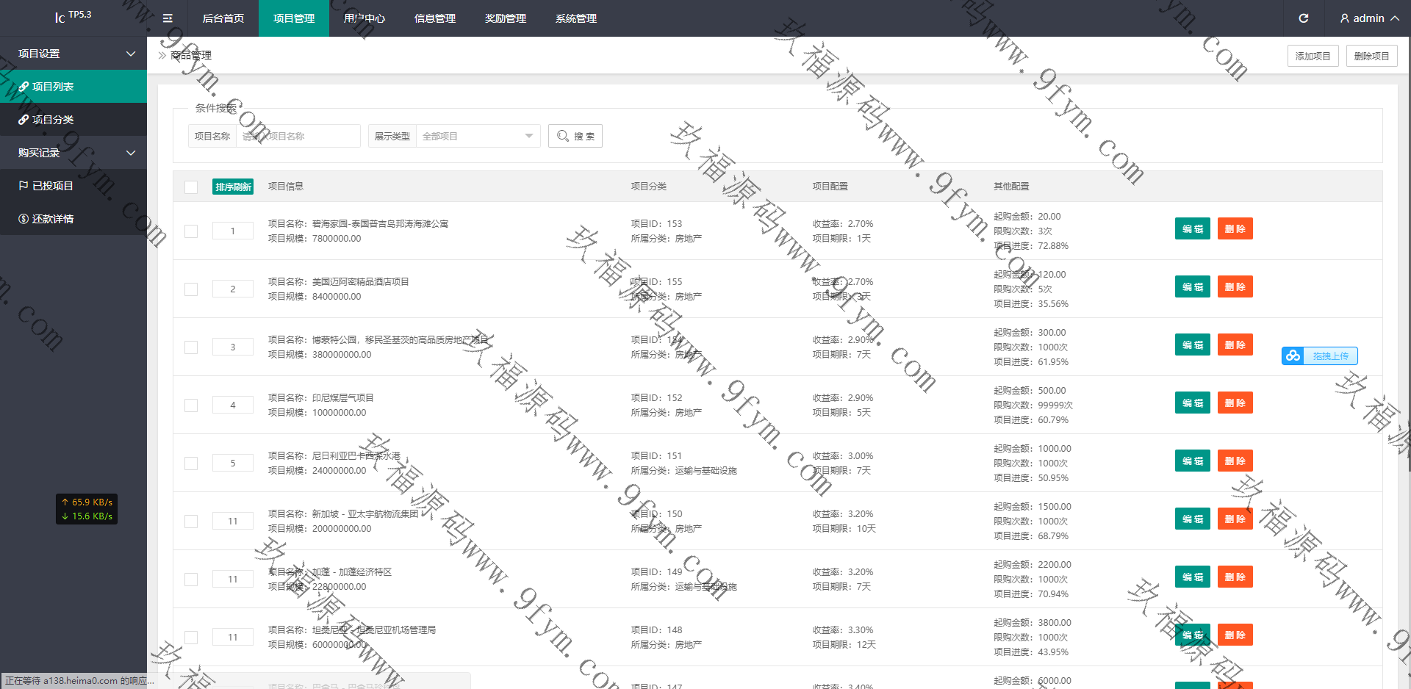Tick the select-all checkbox in table header

(x=191, y=187)
